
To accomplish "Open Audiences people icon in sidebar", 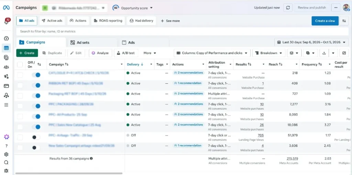I will pos(6,67).
